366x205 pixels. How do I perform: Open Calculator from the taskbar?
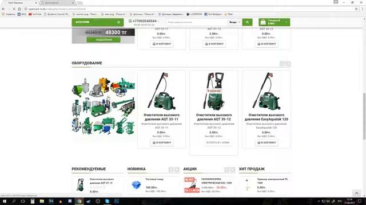[x=33, y=201]
